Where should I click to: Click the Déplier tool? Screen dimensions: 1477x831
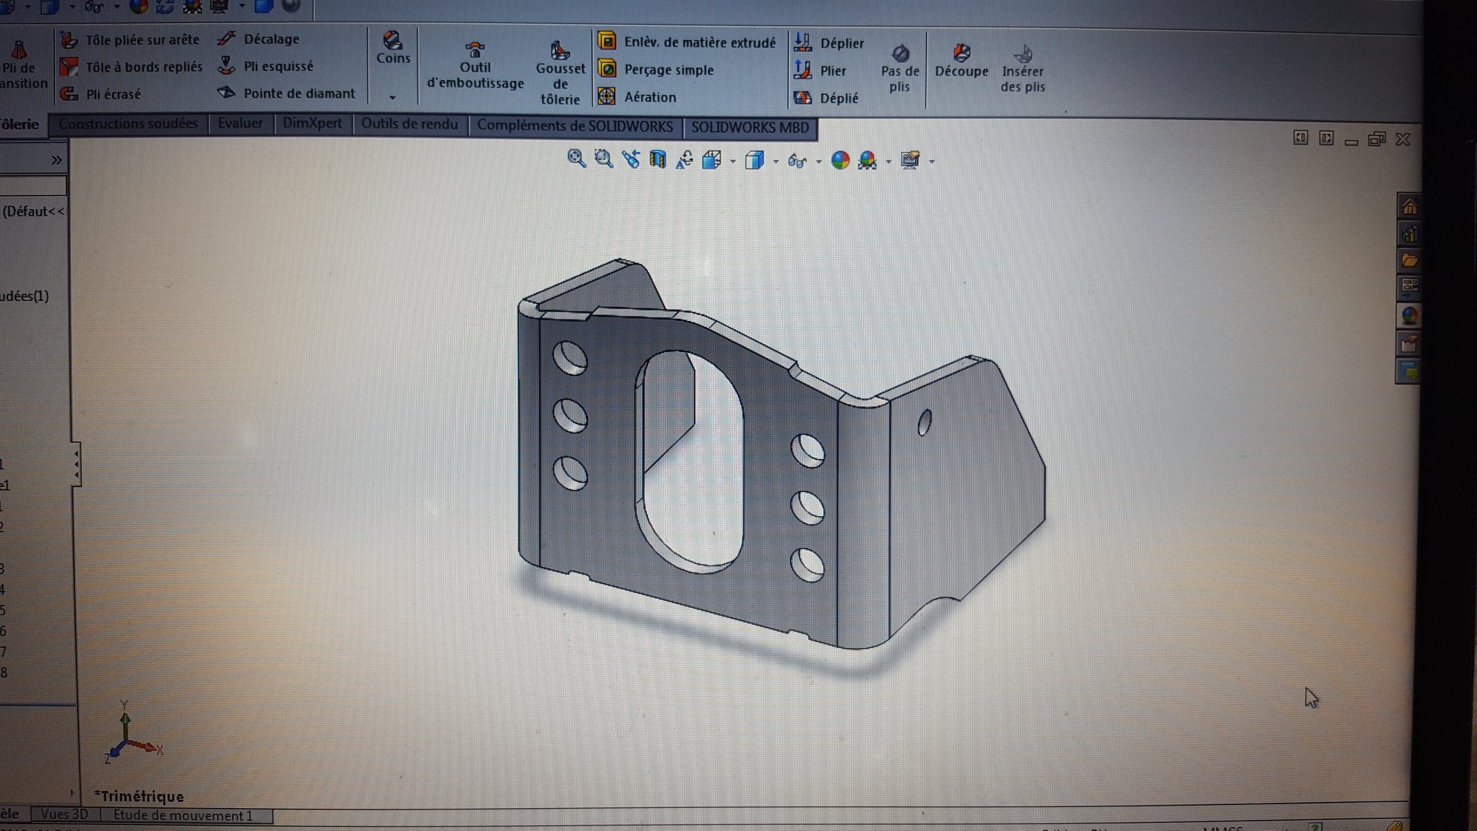click(829, 43)
